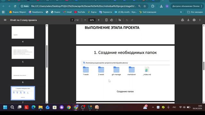Open the Яндекс Маркет bookmark
Screen dimensions: 205x115
click(18, 12)
